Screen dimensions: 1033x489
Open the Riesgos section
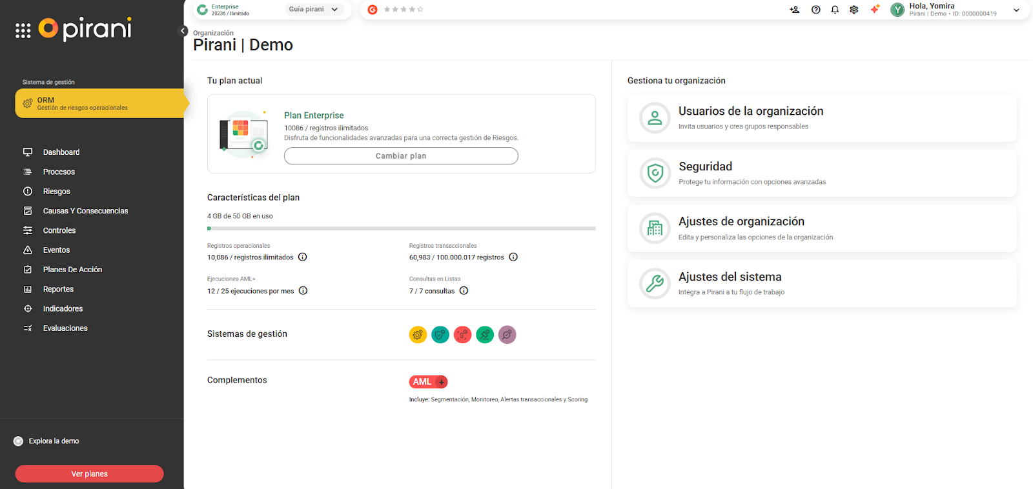coord(57,192)
